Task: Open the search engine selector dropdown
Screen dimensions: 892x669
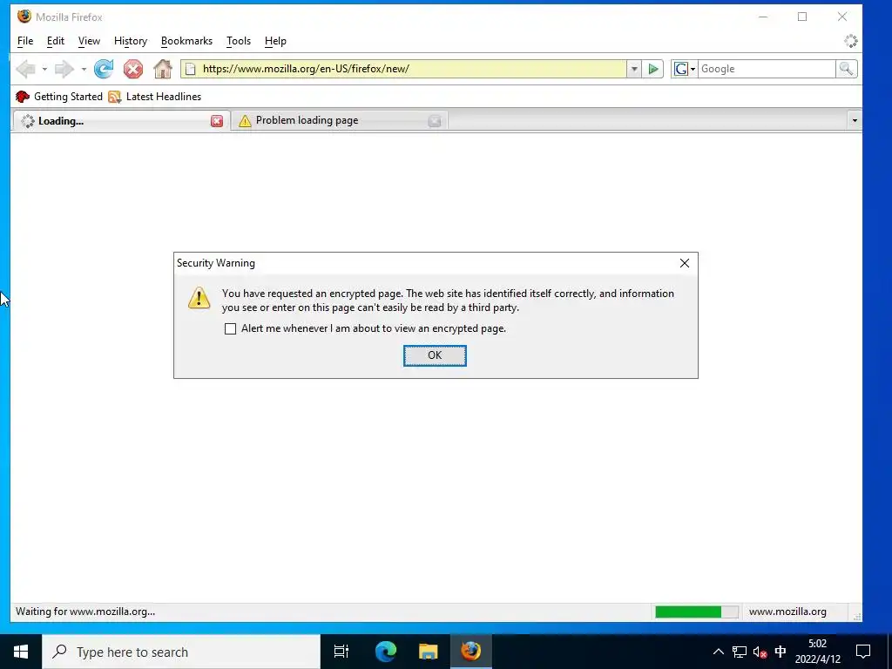Action: [685, 70]
